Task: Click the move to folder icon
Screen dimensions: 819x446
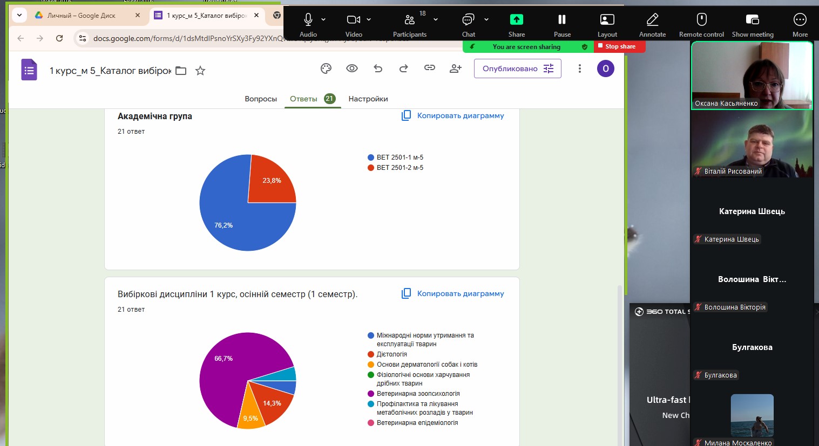Action: tap(181, 71)
